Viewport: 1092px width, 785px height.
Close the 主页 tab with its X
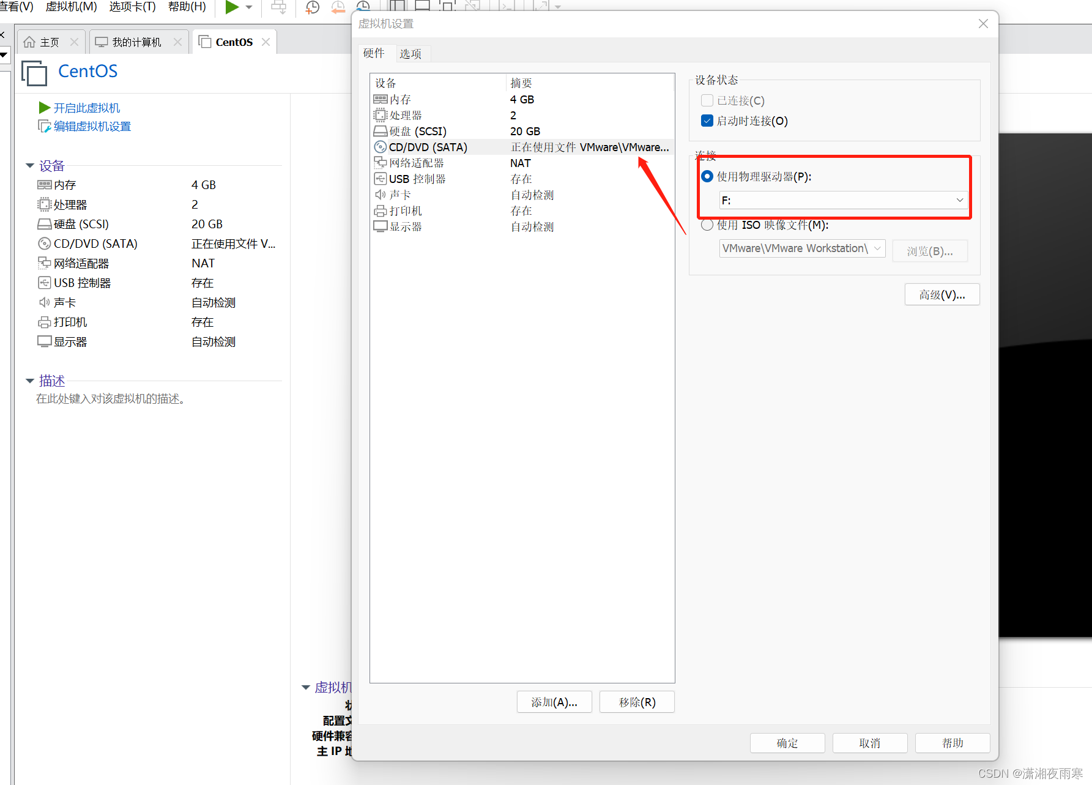(74, 42)
